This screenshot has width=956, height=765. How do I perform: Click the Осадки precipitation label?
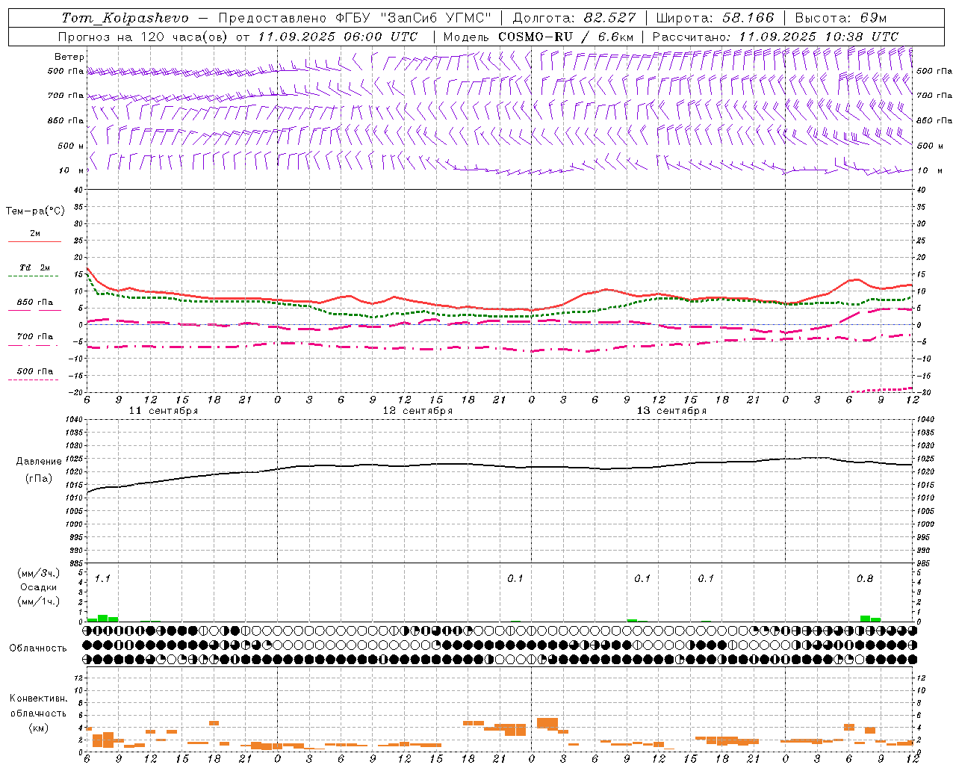pyautogui.click(x=39, y=587)
